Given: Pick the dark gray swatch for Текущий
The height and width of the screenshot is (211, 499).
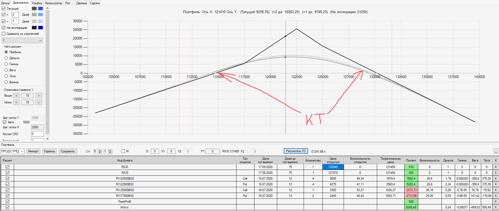Looking at the screenshot, I should click(34, 8).
